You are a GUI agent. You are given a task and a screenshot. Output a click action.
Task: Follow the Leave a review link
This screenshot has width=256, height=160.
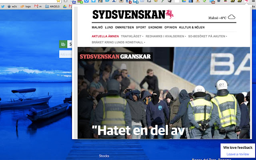pyautogui.click(x=238, y=154)
